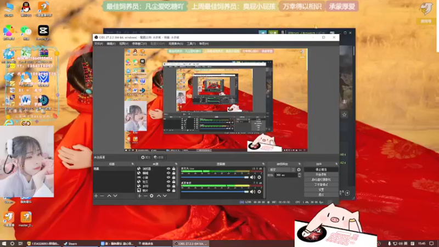Move source up arrow in Sources panel
Image resolution: width=439 pixels, height=247 pixels.
159,196
